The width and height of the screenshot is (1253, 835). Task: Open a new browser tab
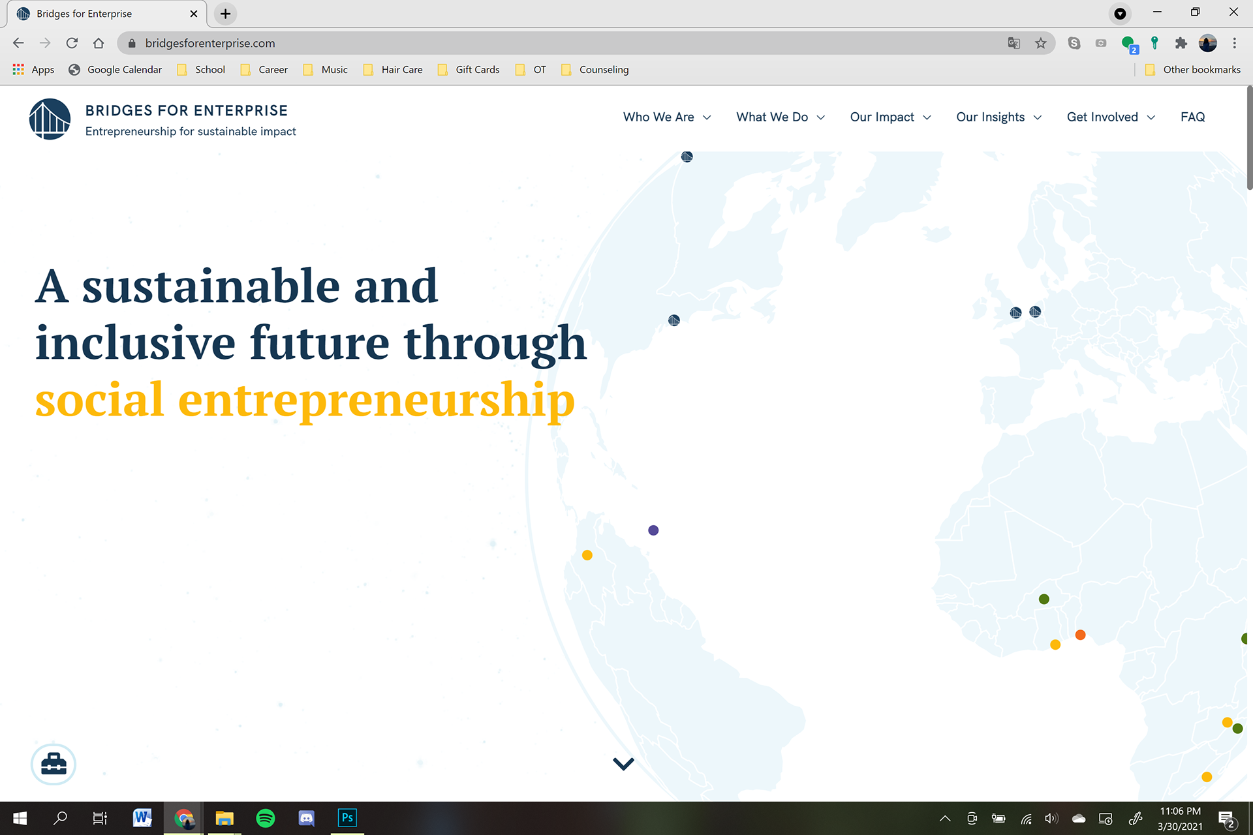point(225,14)
